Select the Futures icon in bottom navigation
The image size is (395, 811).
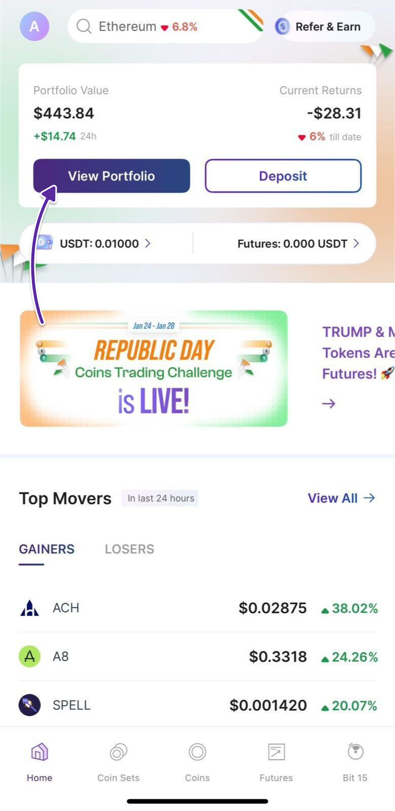275,753
